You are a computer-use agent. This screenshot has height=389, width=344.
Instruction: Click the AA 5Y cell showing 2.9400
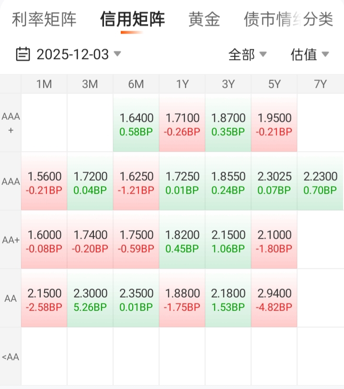[x=274, y=299]
